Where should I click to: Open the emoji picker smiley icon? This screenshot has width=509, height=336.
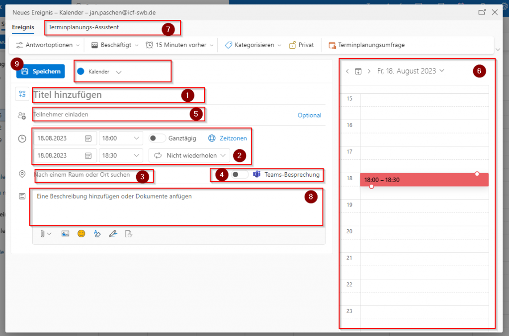point(81,234)
